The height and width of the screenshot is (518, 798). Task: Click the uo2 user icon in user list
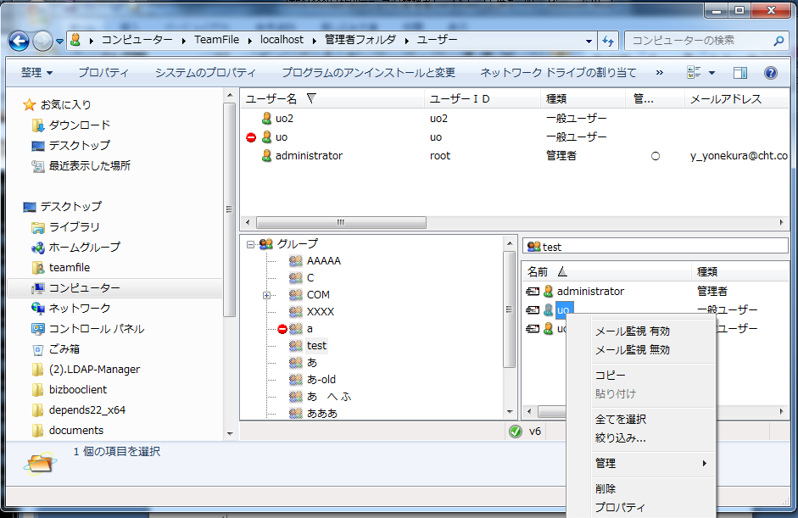[266, 119]
